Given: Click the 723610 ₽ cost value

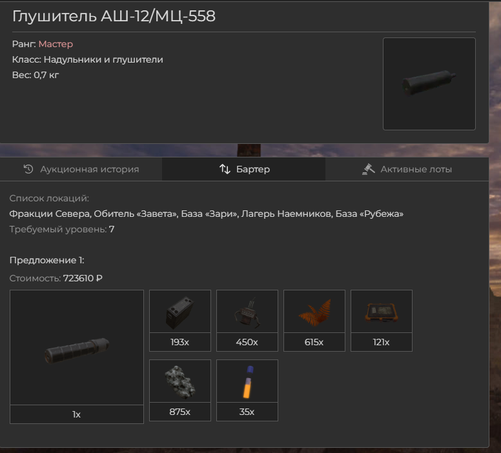Looking at the screenshot, I should coord(83,278).
